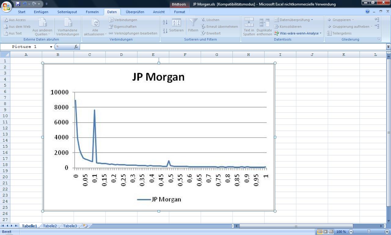
Task: Select row 27 header
Action: pyautogui.click(x=5, y=219)
